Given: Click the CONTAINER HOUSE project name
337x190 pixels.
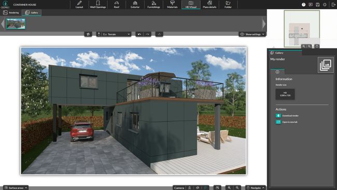Looking at the screenshot, I should (x=25, y=5).
